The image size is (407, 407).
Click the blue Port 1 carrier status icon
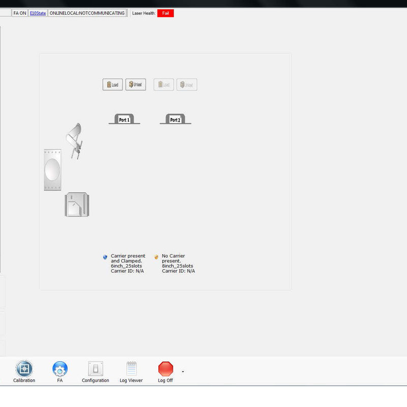pyautogui.click(x=105, y=257)
